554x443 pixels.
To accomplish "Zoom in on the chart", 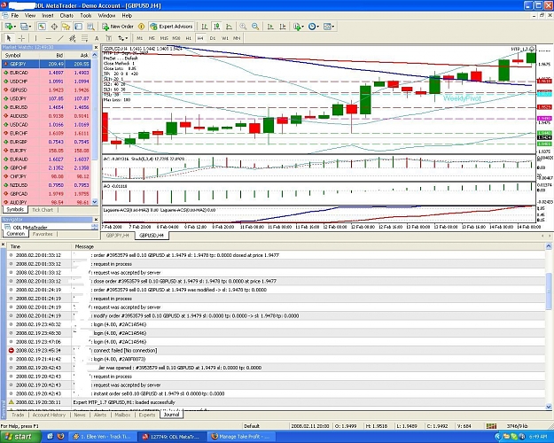I will point(243,27).
